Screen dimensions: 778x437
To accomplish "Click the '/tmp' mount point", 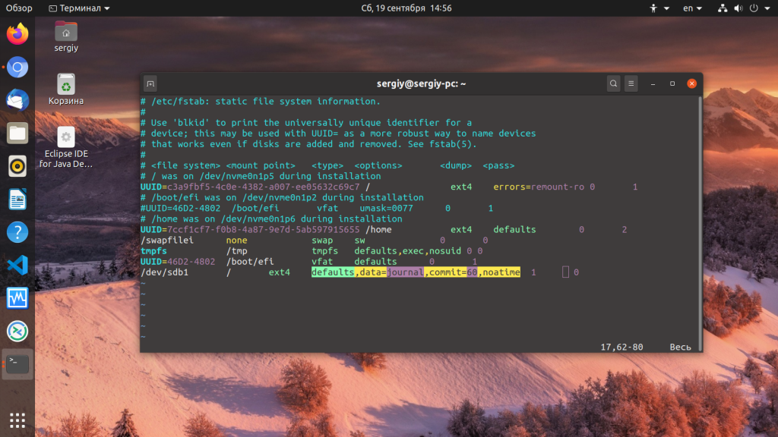I will [237, 250].
